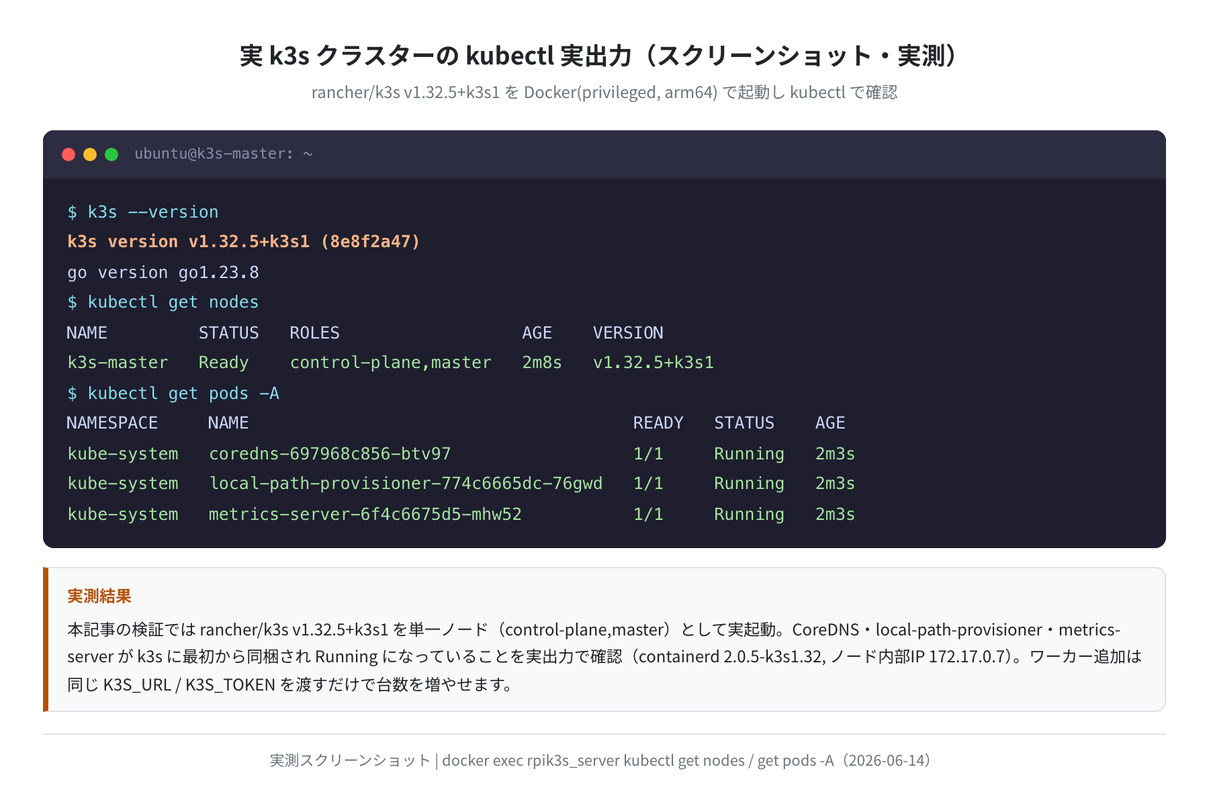Click the STATUS header in the pods table
Image resolution: width=1209 pixels, height=798 pixels.
tap(744, 423)
